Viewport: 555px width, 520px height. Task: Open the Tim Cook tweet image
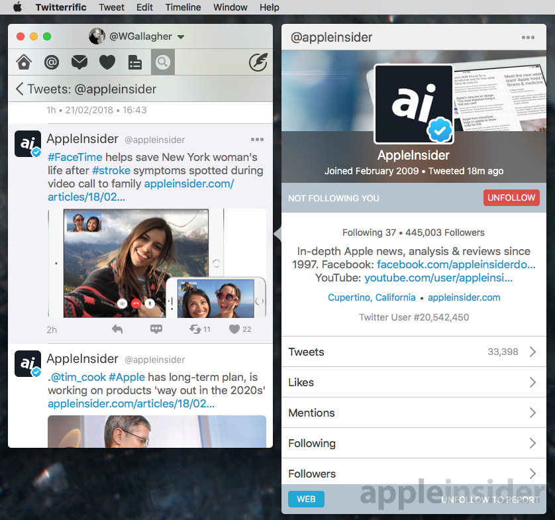157,431
